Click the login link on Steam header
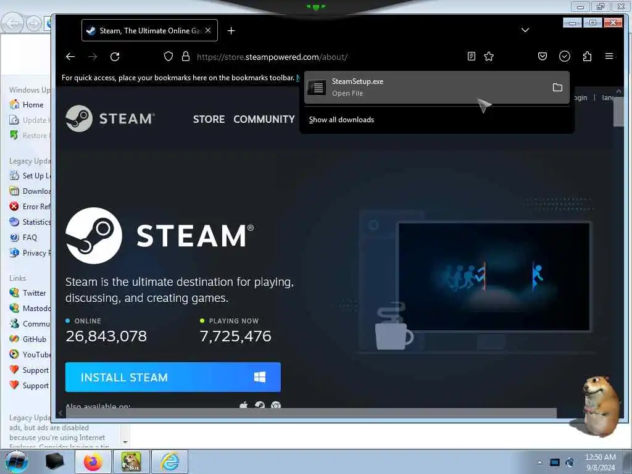The height and width of the screenshot is (474, 632). [580, 98]
